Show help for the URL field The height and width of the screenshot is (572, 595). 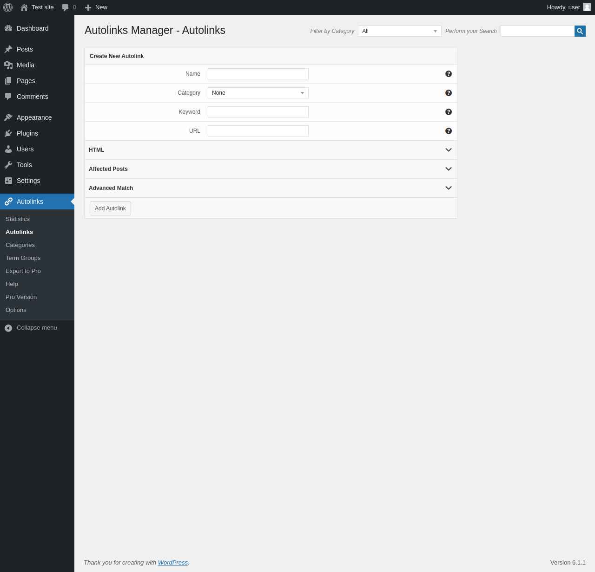click(449, 131)
